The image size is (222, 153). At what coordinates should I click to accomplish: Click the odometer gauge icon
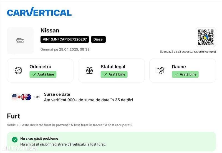pyautogui.click(x=18, y=71)
